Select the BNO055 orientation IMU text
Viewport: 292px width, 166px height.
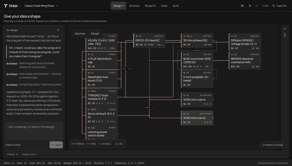click(x=242, y=60)
